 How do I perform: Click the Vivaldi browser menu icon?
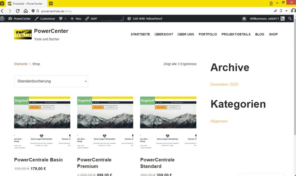(x=2, y=3)
